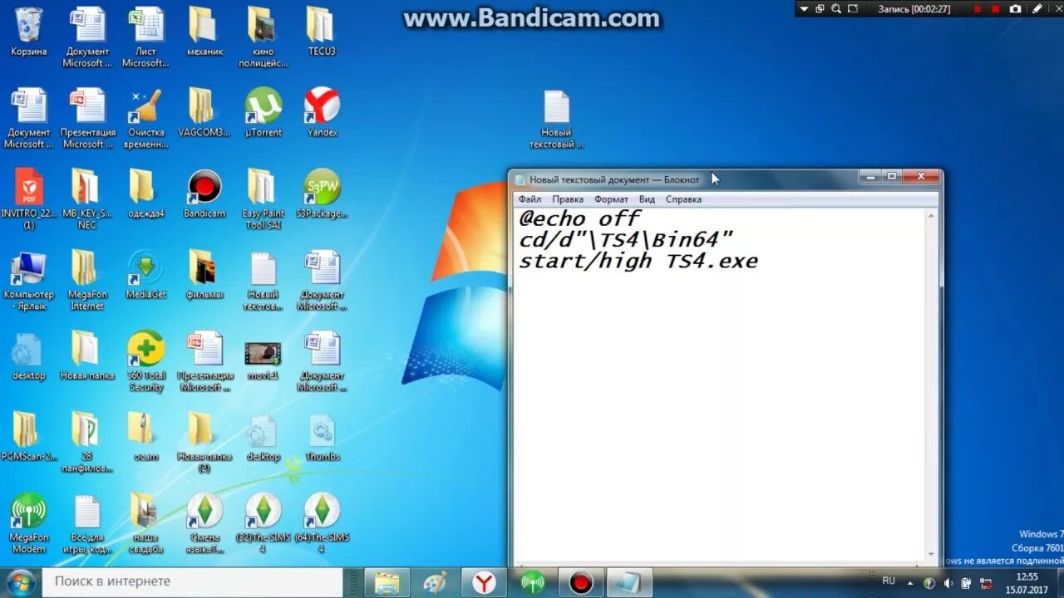Select the VAGCOM3 folder icon
Image resolution: width=1064 pixels, height=598 pixels.
[204, 113]
